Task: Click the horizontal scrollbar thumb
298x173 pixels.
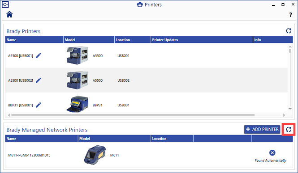Action: tap(133, 115)
